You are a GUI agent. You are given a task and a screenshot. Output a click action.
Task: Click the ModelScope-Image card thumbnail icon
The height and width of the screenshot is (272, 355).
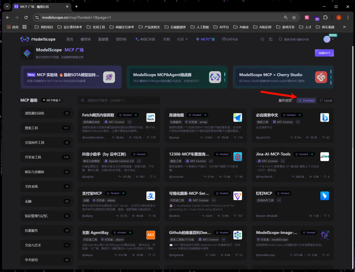click(324, 235)
